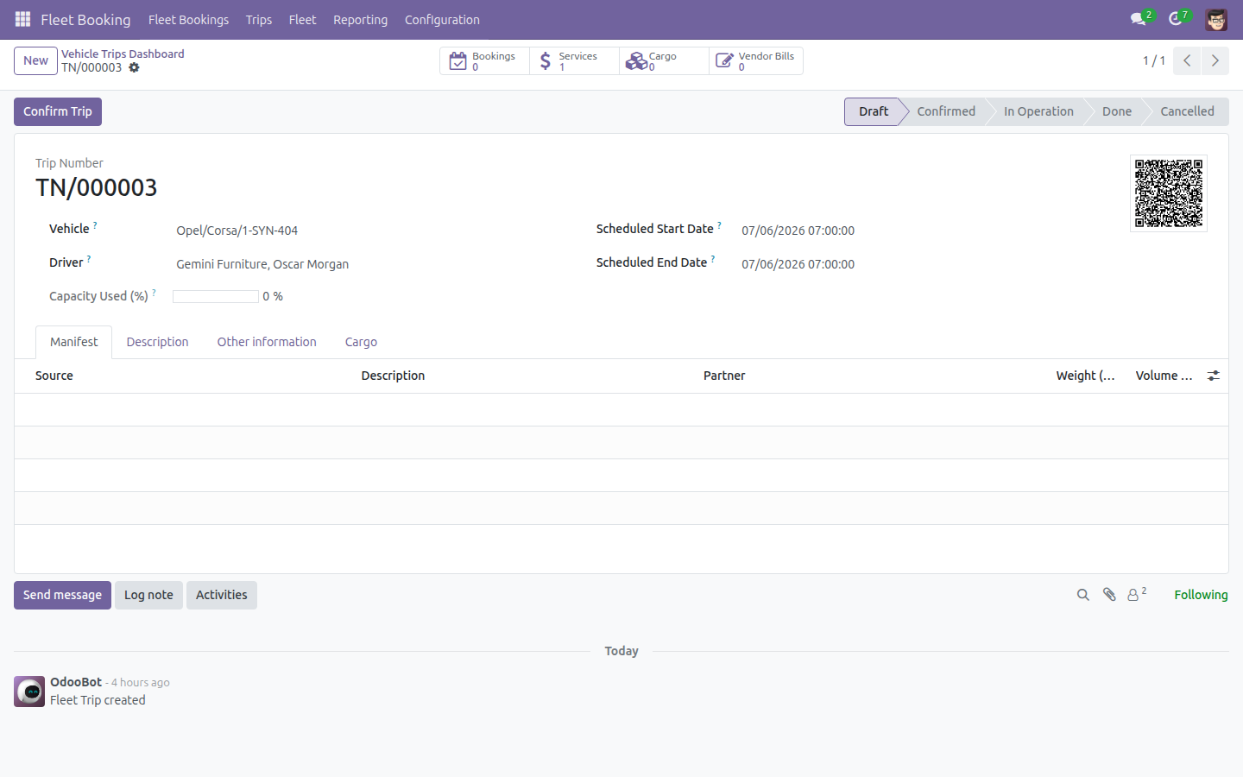Go to next record arrow

coord(1215,60)
